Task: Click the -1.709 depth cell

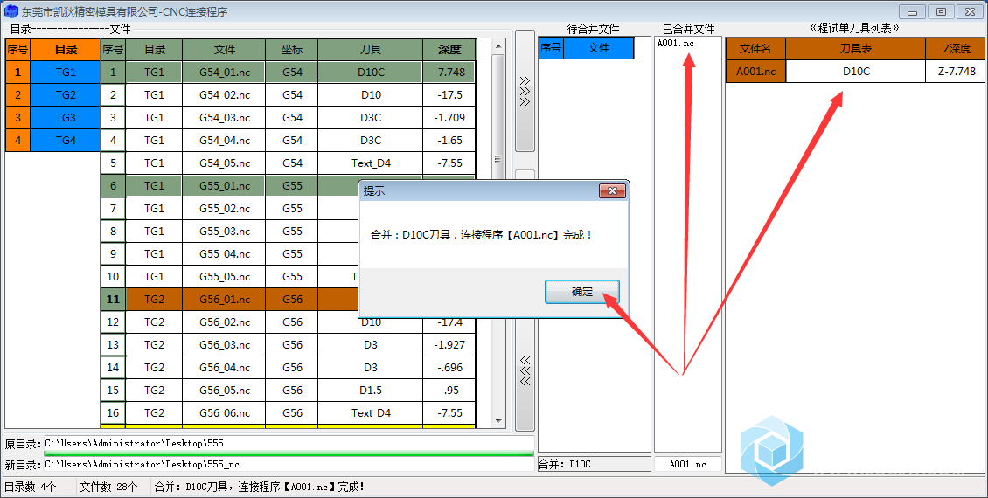Action: [x=449, y=117]
